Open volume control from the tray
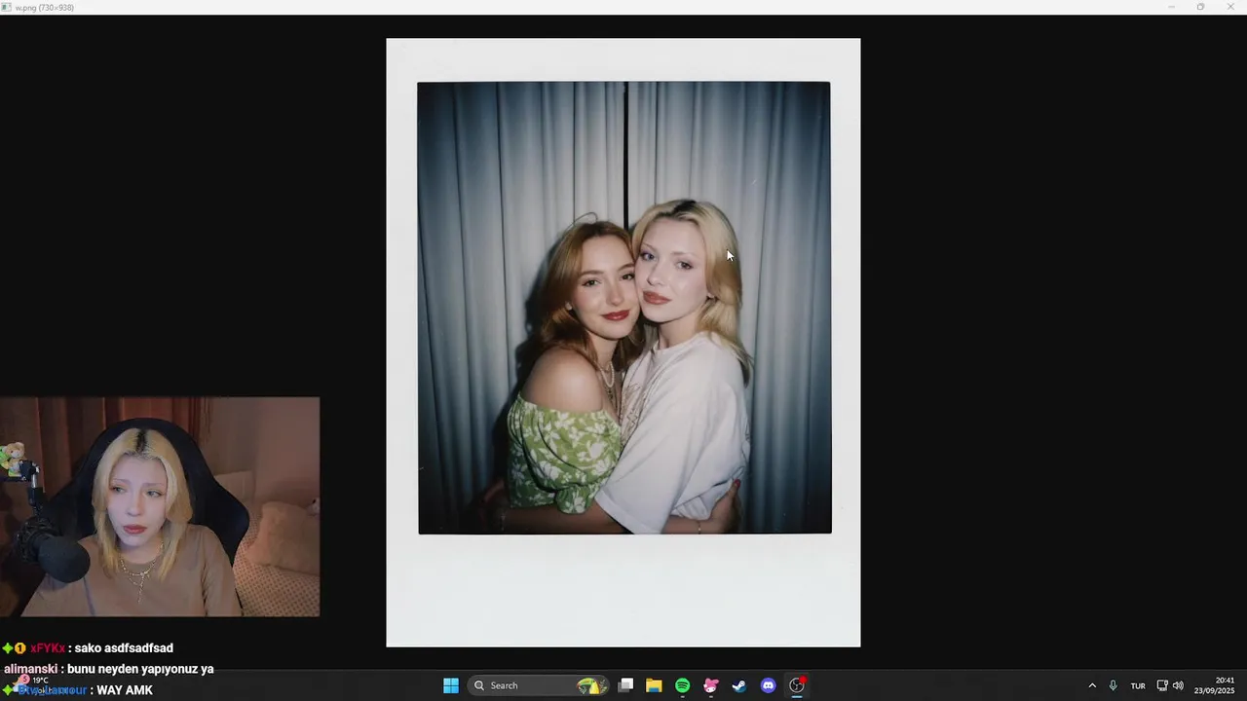The height and width of the screenshot is (701, 1247). point(1178,685)
